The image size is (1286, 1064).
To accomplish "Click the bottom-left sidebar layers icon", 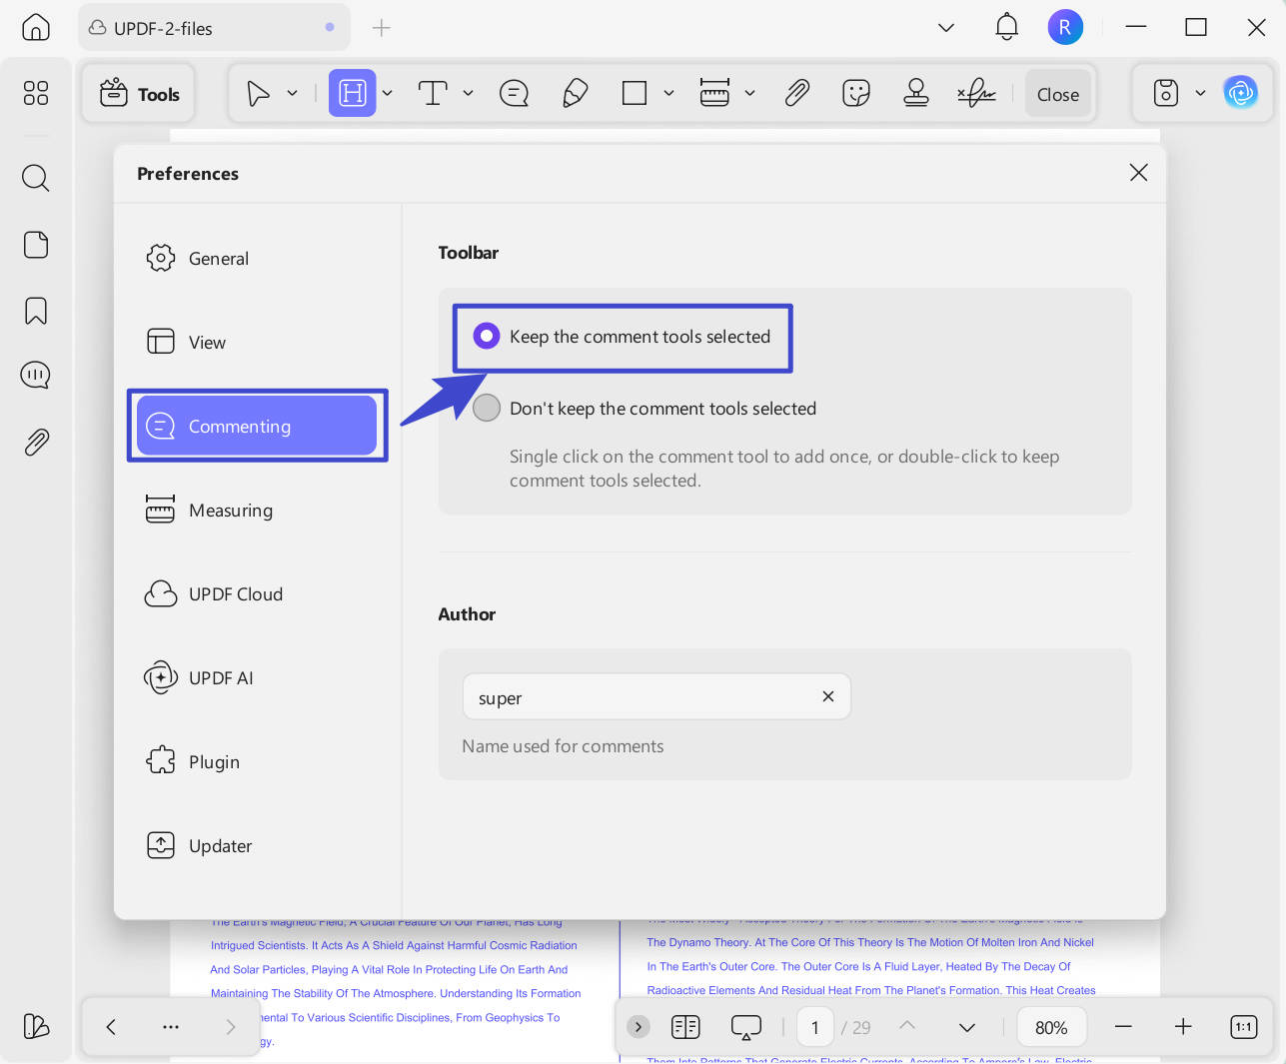I will pyautogui.click(x=36, y=1026).
